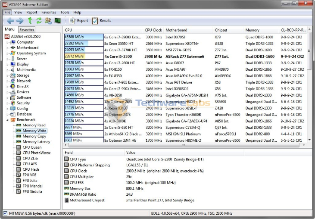Select the Operating System tree icon

(x=13, y=53)
